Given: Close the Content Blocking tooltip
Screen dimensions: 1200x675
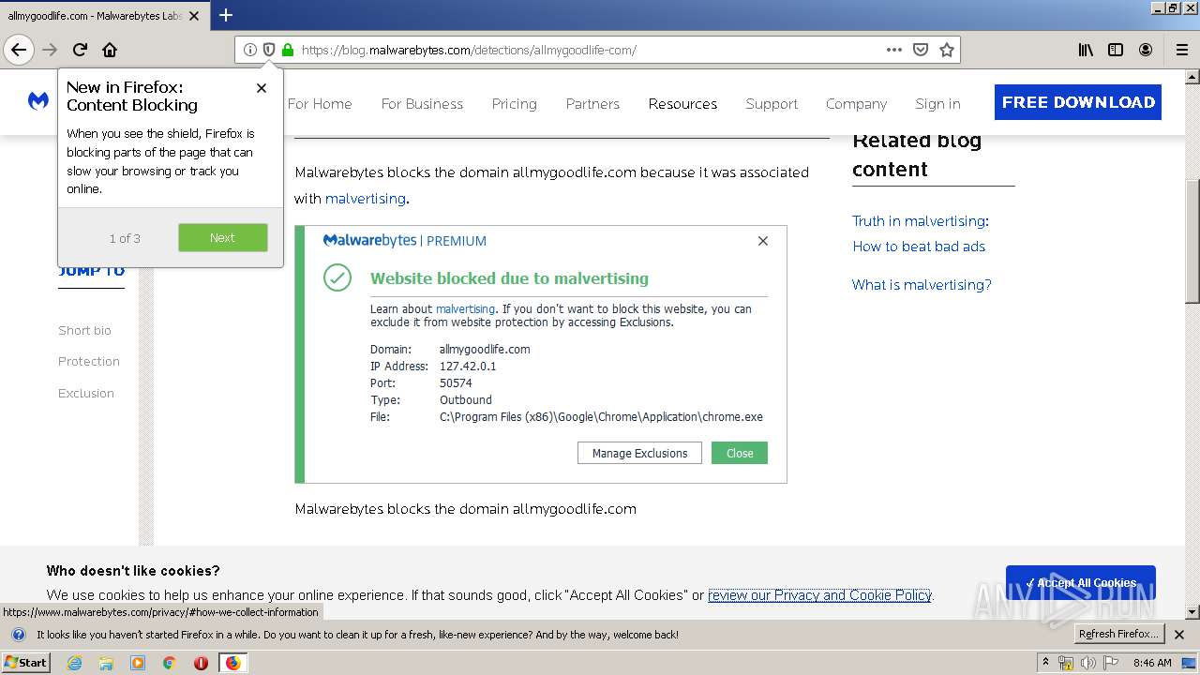Looking at the screenshot, I should (x=262, y=87).
